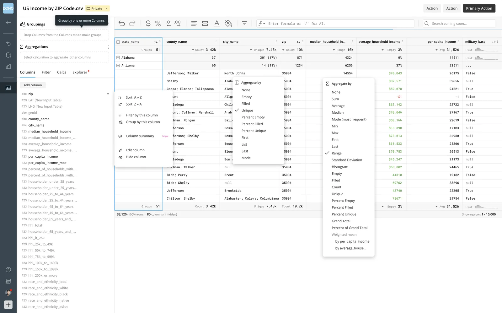Open the user avatar in sidebar

point(8,293)
